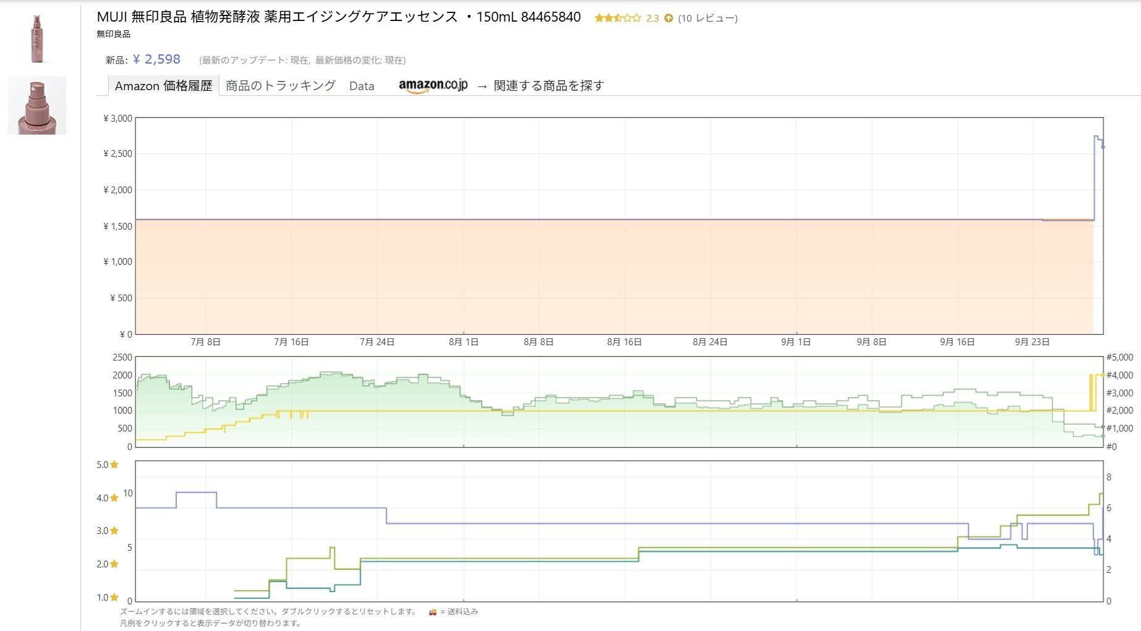Click the ¥ 2,500 price axis label

pos(117,153)
